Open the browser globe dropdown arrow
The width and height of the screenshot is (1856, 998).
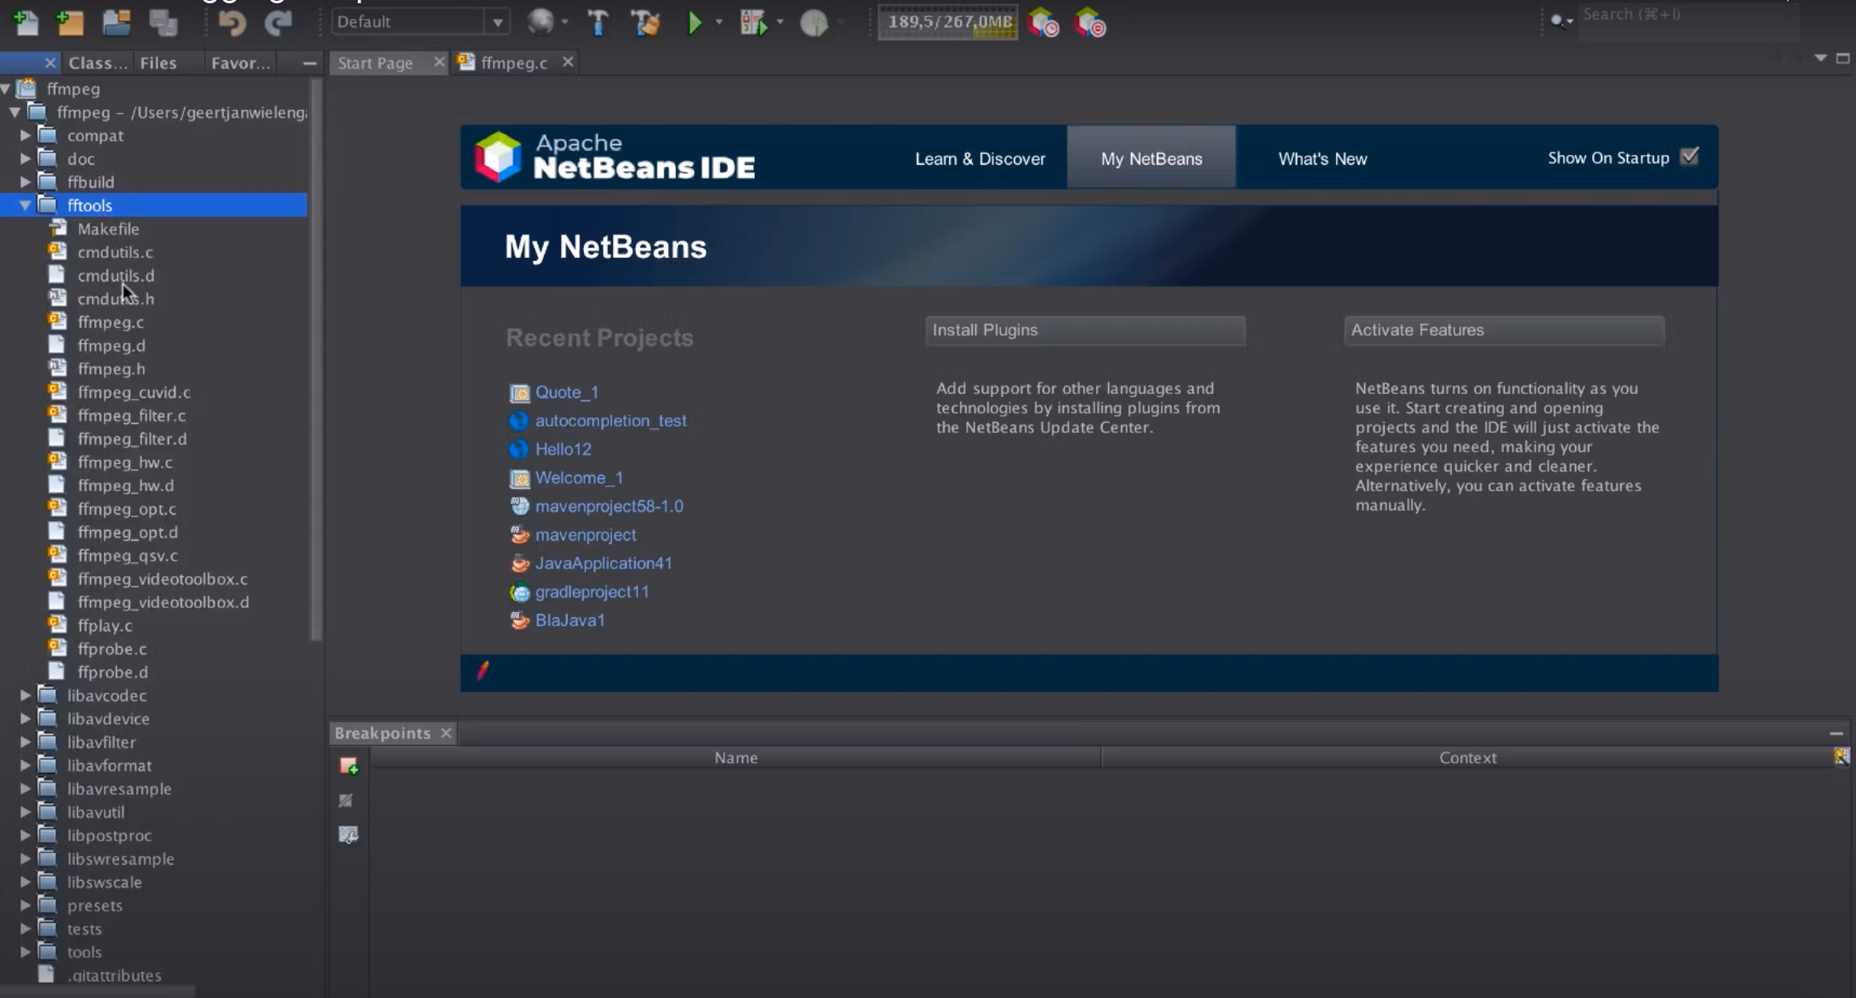pos(564,22)
